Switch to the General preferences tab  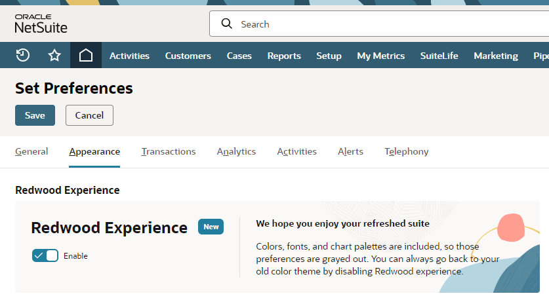[31, 151]
